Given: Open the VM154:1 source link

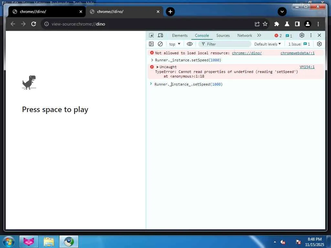Looking at the screenshot, I should pyautogui.click(x=307, y=67).
